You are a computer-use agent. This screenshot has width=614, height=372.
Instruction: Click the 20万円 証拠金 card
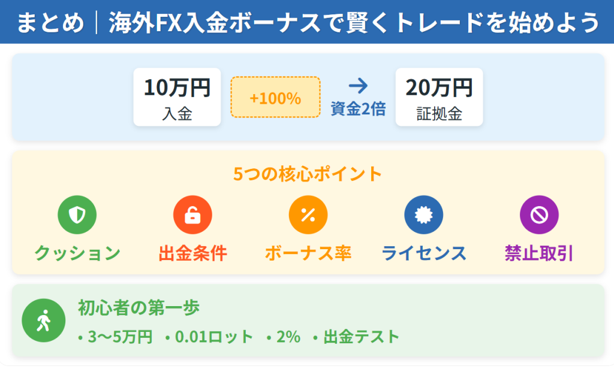pyautogui.click(x=439, y=97)
